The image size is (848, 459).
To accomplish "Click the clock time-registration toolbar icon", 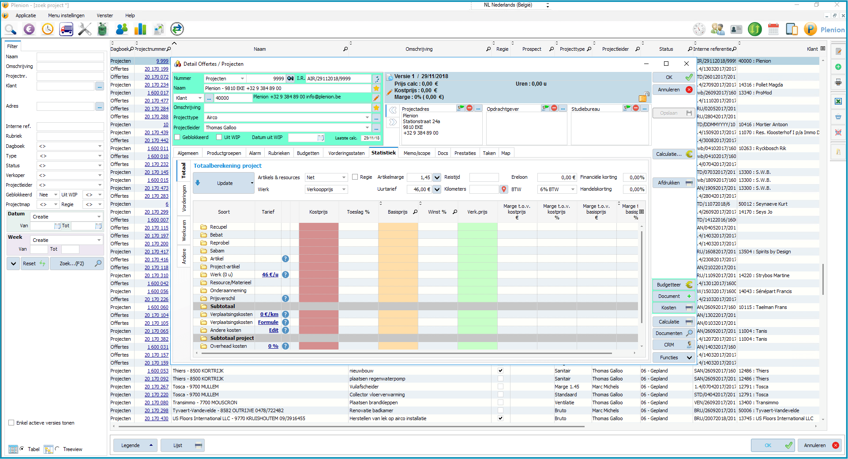I will [x=48, y=30].
